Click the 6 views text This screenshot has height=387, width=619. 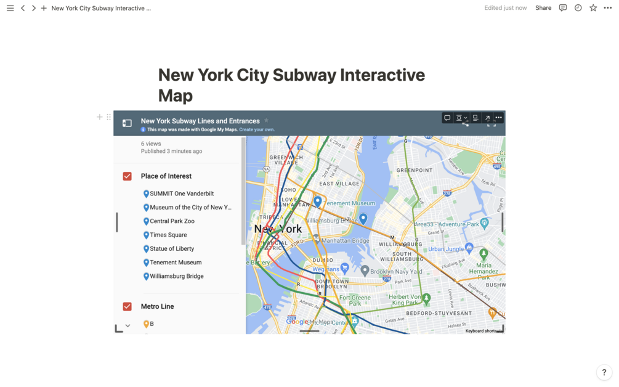151,144
